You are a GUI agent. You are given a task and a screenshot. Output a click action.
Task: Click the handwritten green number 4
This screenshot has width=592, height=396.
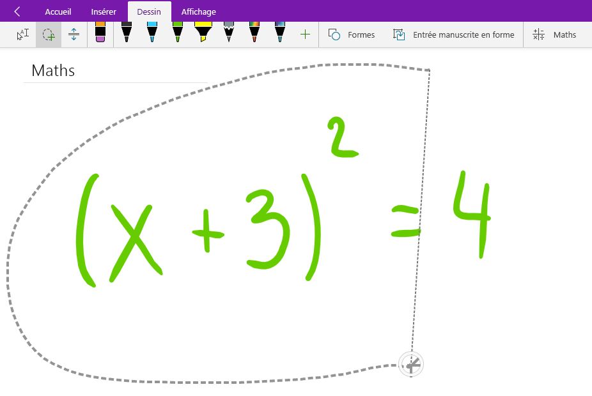click(472, 214)
